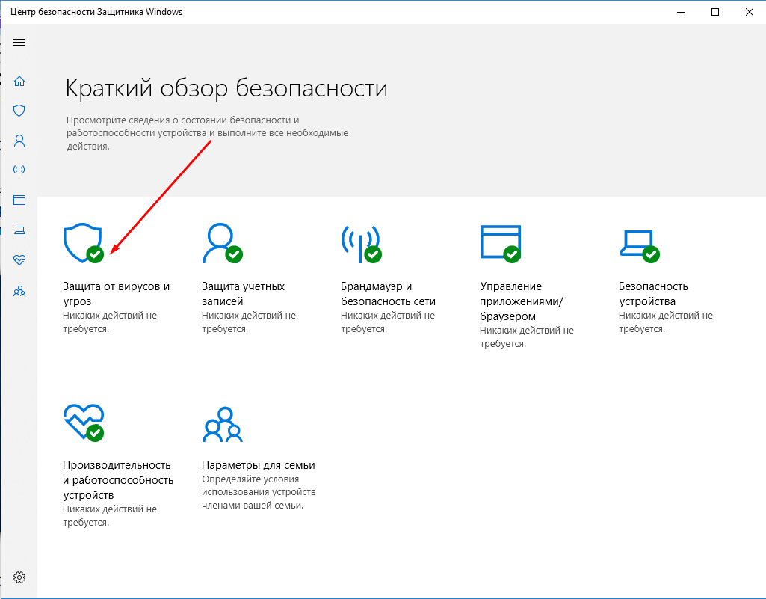Click the 'Просмотрите сведения о состоянии' description

pos(207,133)
